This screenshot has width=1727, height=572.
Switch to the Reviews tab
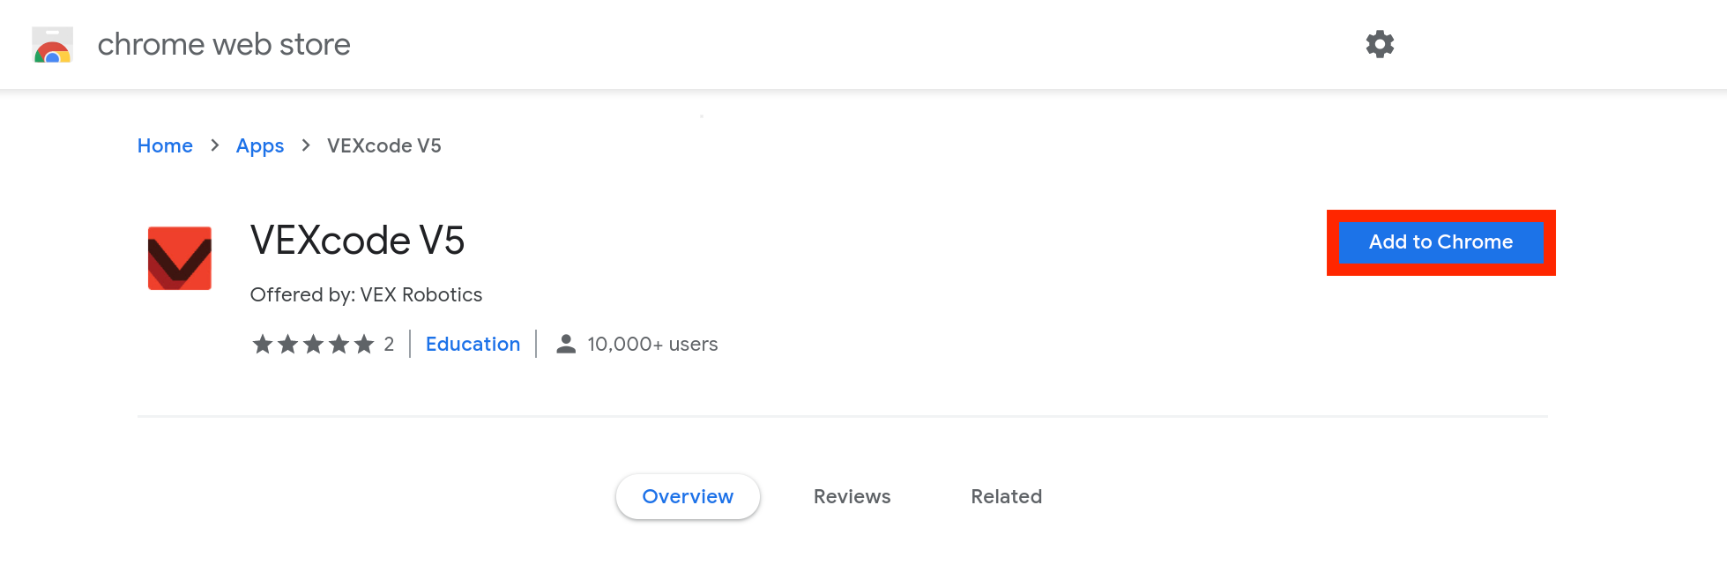(x=852, y=496)
